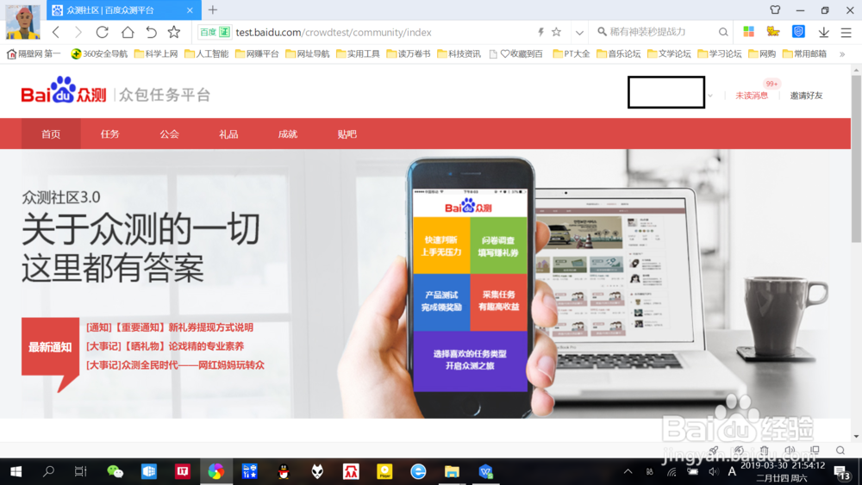
Task: Open the 文学论坛 bookmark folder
Action: point(670,53)
